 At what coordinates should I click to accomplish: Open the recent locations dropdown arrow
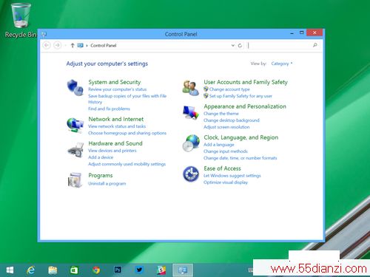(65, 45)
